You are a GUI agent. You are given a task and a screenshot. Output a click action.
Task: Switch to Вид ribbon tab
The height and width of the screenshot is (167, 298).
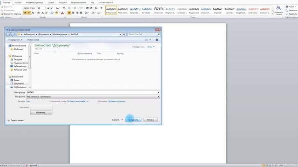tap(92, 3)
